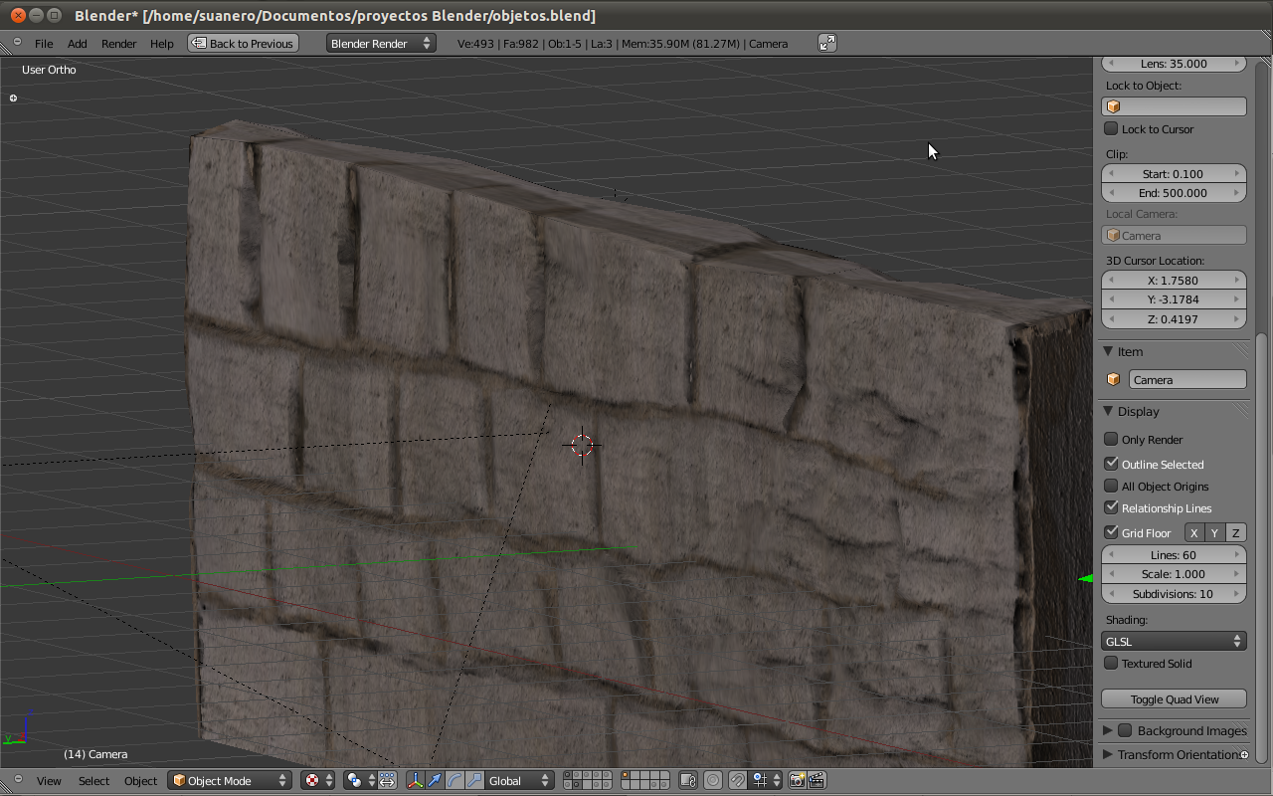Uncheck the Grid Floor checkbox

(x=1112, y=532)
